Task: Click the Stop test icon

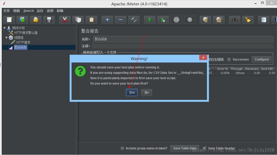Action: (176, 20)
